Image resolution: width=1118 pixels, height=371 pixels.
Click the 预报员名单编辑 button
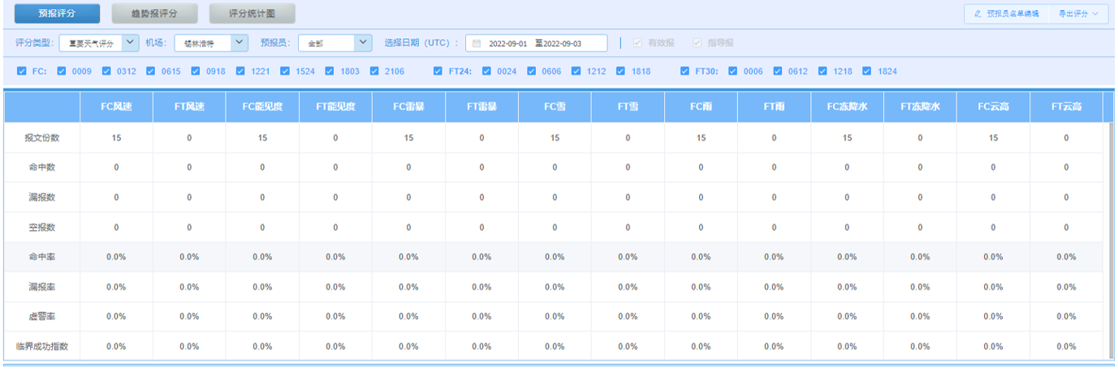1006,14
